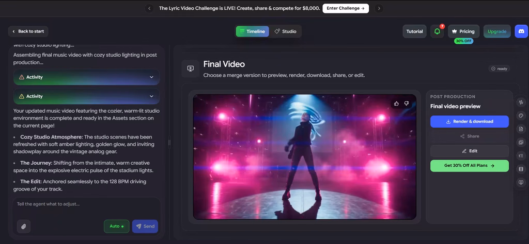The width and height of the screenshot is (529, 244).
Task: Click Render & download
Action: point(469,121)
